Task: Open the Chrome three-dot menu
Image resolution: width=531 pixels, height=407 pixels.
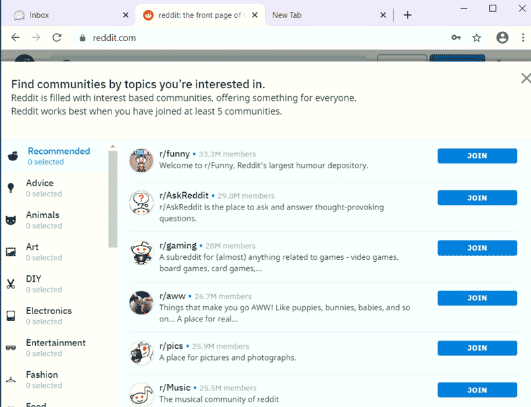Action: click(x=523, y=38)
